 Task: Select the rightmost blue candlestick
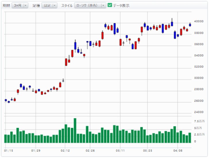point(190,25)
